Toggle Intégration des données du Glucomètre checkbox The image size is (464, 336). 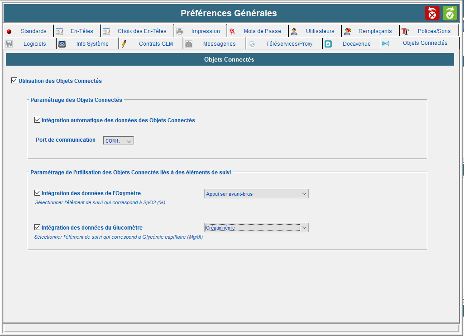point(38,228)
